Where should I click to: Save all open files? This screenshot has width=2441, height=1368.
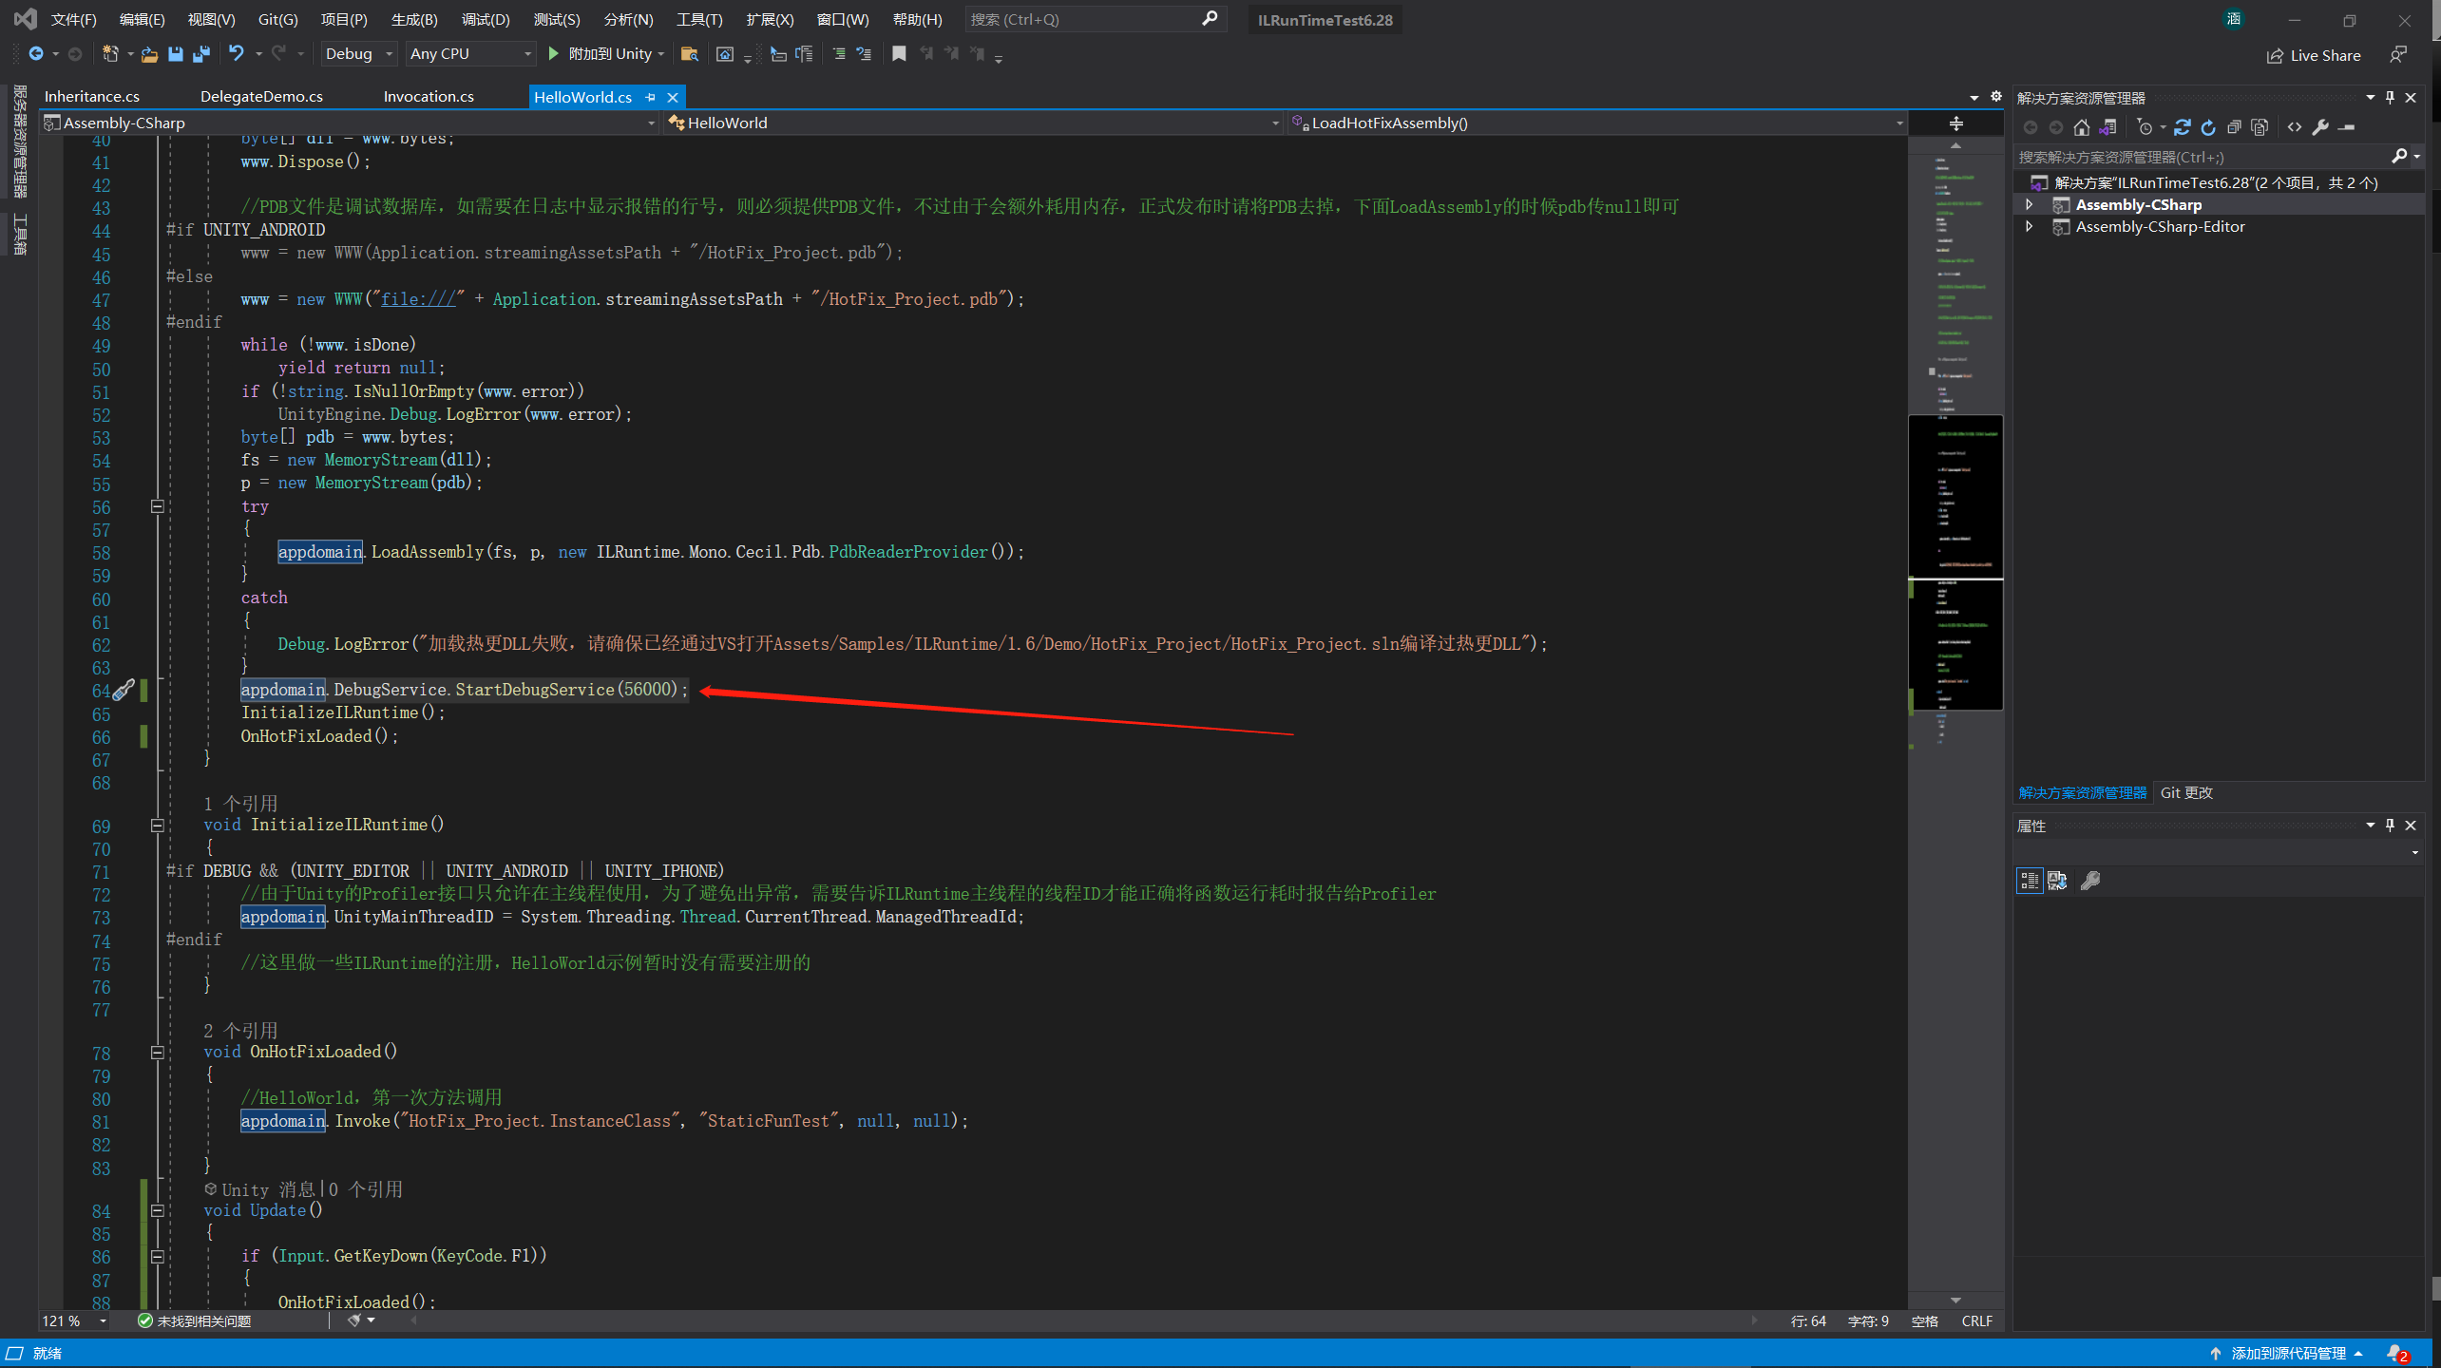point(200,54)
